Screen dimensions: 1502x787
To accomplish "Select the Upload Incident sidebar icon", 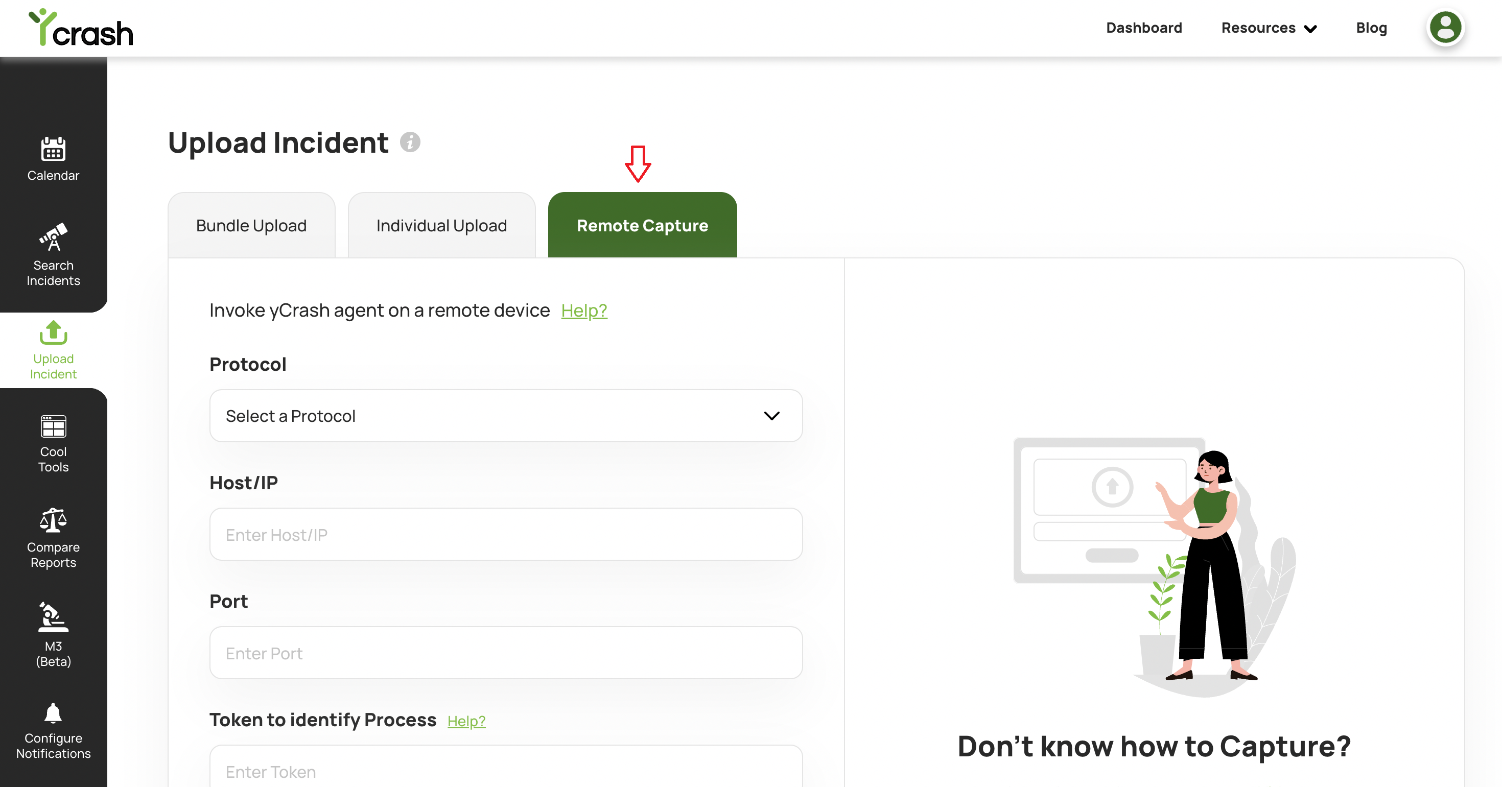I will pyautogui.click(x=53, y=333).
